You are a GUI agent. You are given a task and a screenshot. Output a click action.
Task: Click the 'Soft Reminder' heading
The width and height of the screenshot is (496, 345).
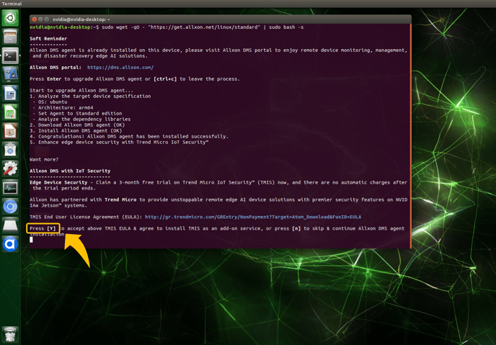[48, 39]
